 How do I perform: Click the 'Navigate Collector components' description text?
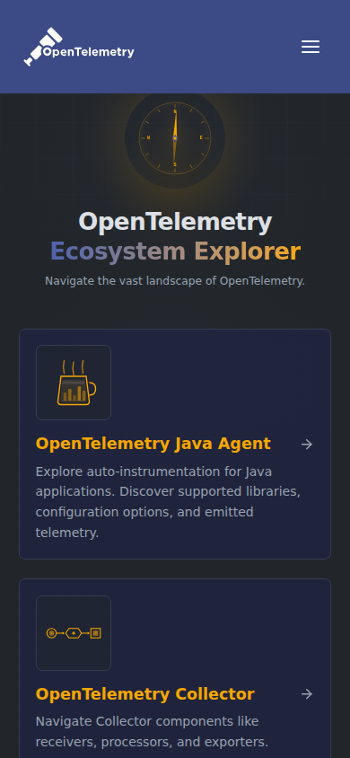152,731
